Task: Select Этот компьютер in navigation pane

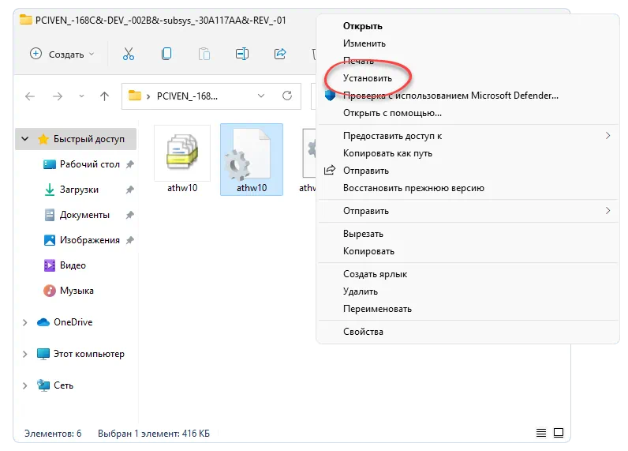Action: [x=89, y=354]
